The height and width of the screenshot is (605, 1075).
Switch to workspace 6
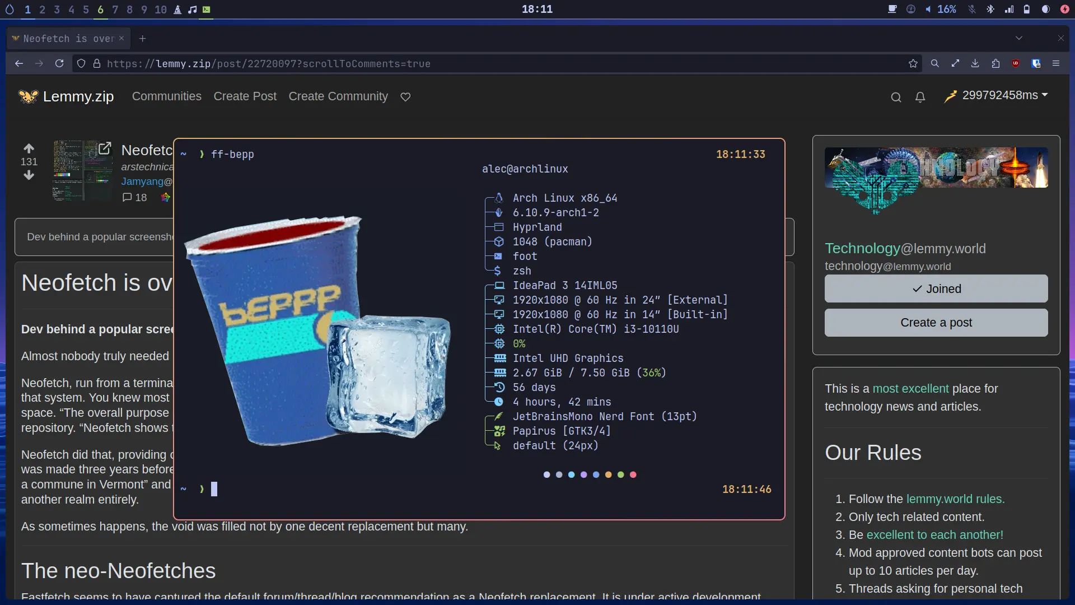point(100,10)
